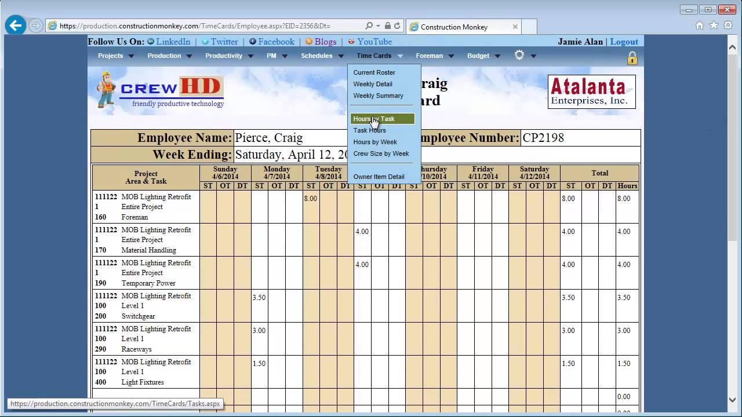The image size is (742, 417).
Task: Click the Internet Explorer home icon
Action: [700, 25]
